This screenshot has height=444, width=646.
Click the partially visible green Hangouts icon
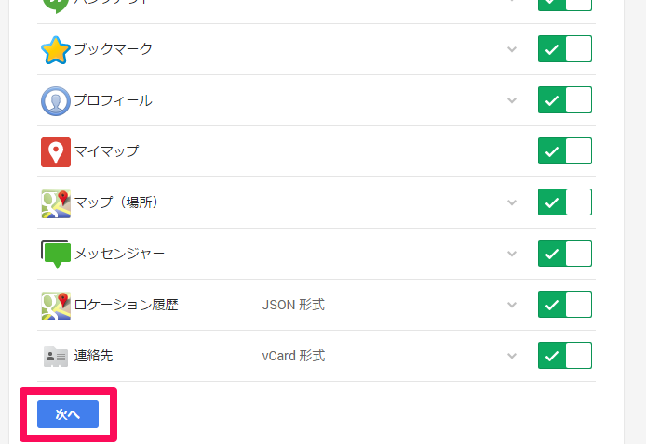pos(56,4)
